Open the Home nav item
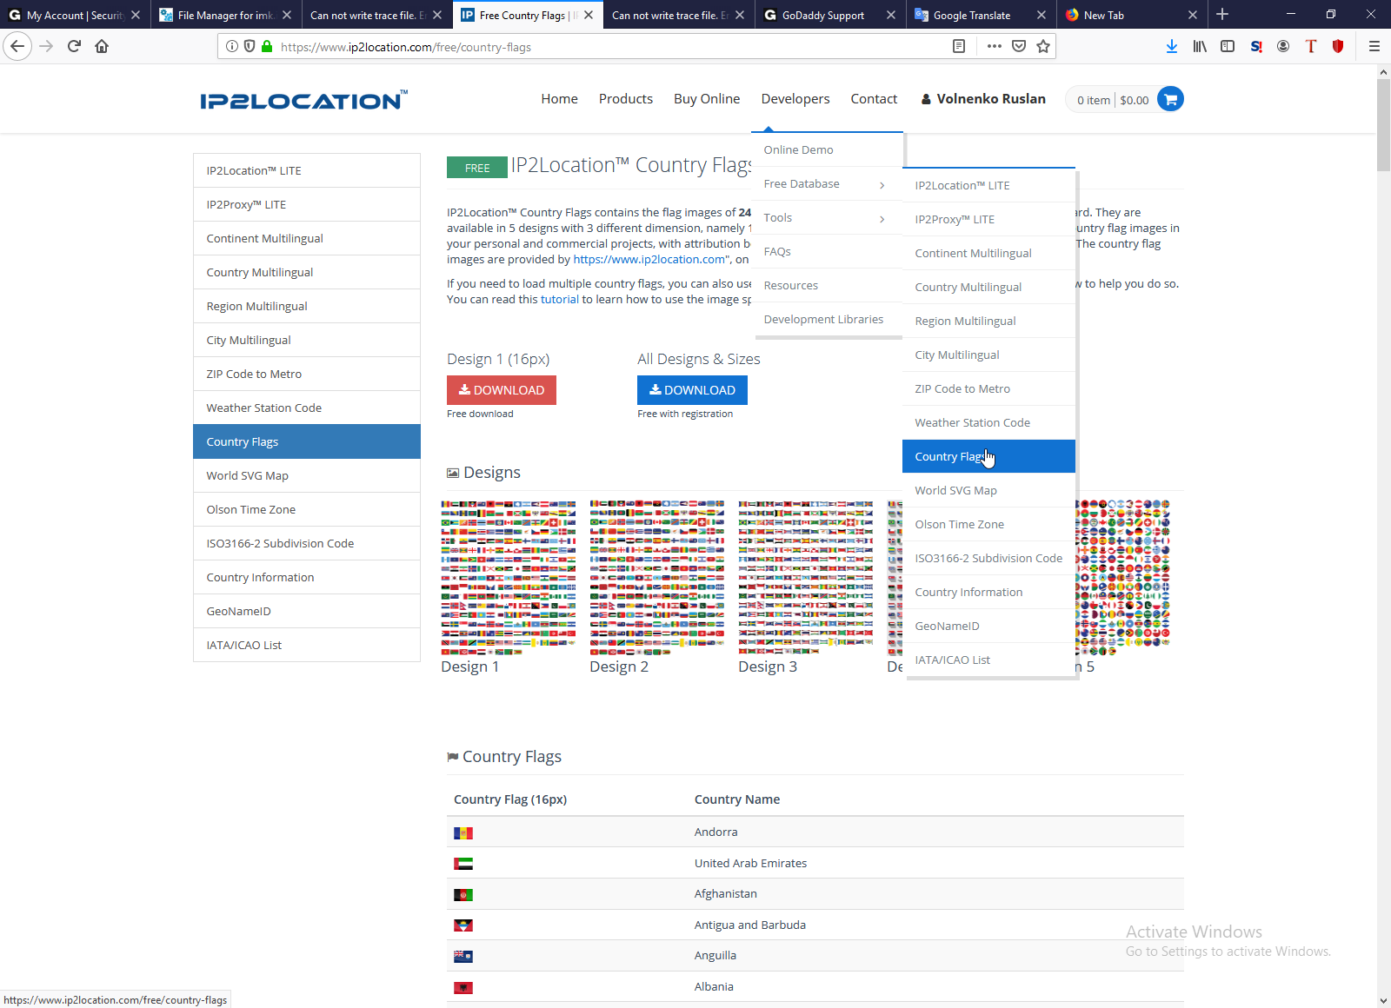Screen dimensions: 1391x1008 coord(559,99)
